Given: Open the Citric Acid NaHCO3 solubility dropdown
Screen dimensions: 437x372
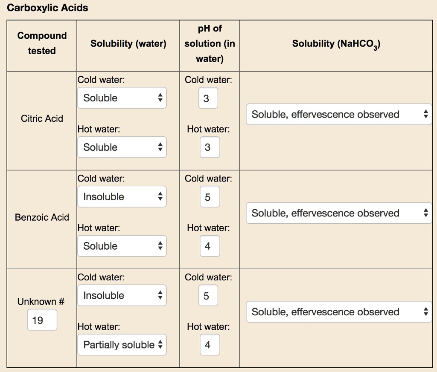Looking at the screenshot, I should click(338, 114).
